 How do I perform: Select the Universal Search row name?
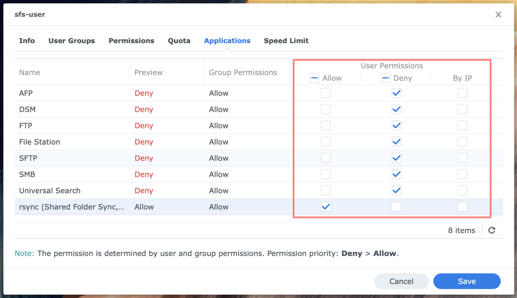(50, 190)
